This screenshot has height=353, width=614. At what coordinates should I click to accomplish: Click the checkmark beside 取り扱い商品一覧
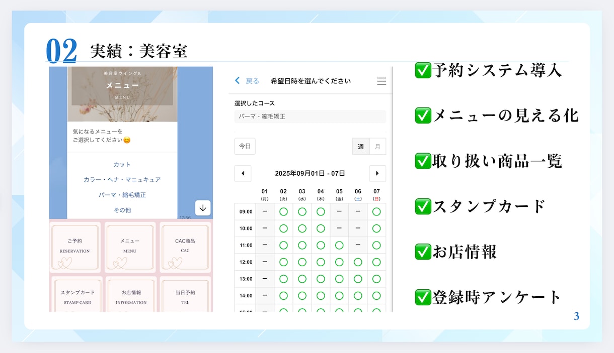(423, 161)
